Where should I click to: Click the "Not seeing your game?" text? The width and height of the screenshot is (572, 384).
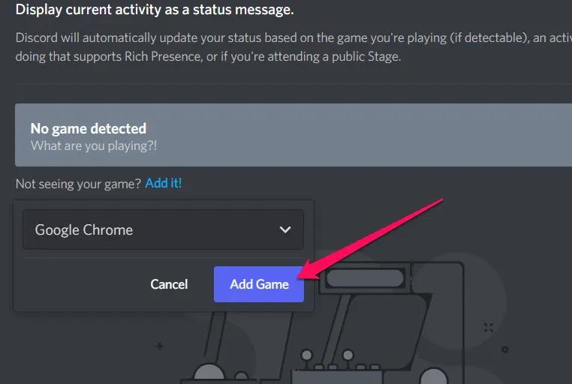click(78, 184)
